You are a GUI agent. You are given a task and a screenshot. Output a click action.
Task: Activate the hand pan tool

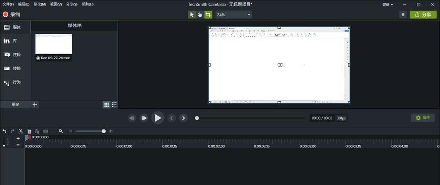pyautogui.click(x=200, y=15)
